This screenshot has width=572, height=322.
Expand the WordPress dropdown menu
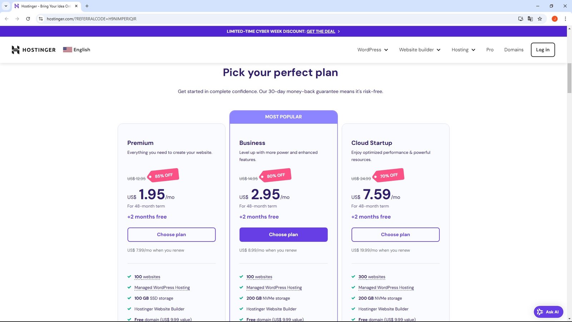click(x=373, y=50)
